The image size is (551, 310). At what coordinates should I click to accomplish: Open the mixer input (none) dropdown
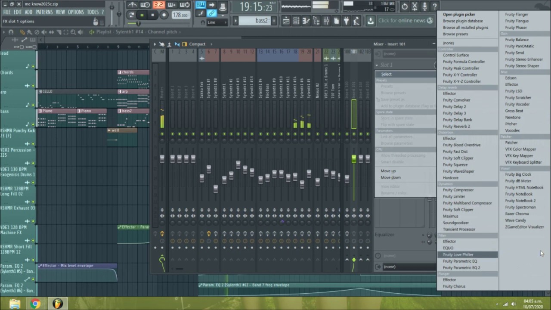(x=406, y=54)
